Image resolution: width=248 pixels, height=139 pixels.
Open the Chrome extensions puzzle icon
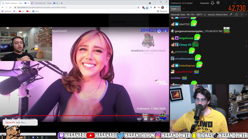155,7
